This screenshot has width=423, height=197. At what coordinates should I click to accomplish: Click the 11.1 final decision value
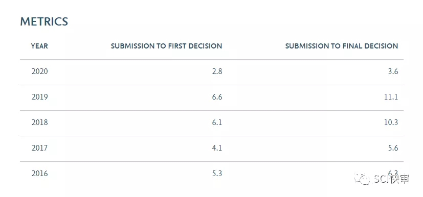(392, 97)
